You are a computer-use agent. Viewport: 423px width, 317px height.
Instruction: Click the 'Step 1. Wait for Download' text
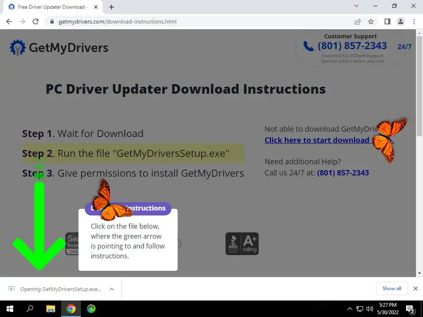pos(83,134)
